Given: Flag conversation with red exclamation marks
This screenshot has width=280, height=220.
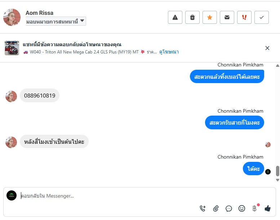Looking at the screenshot, I should pos(244,17).
